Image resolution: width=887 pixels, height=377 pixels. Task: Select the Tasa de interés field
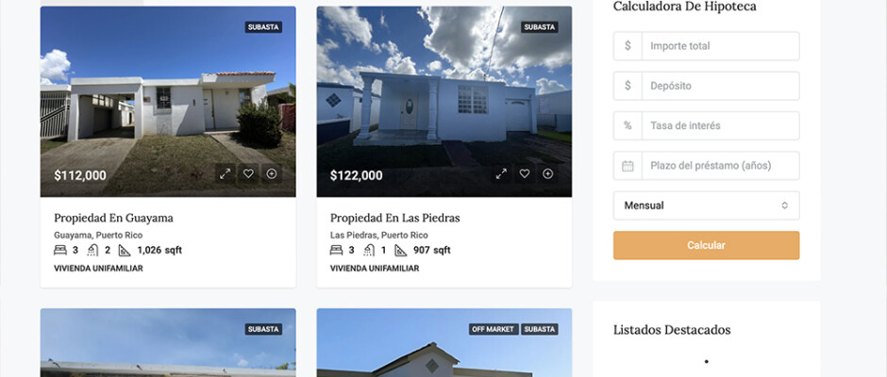(720, 125)
